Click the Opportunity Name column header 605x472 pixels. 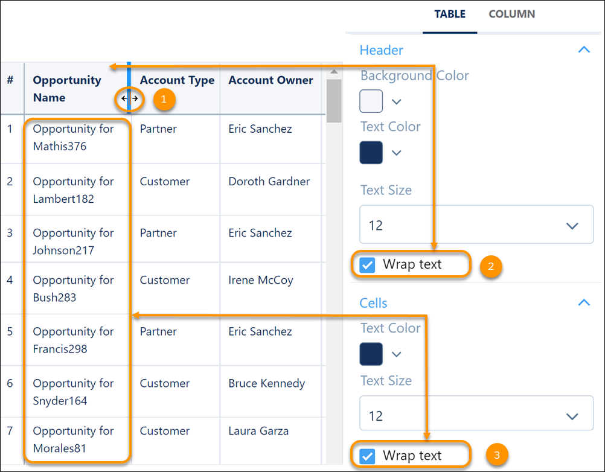click(66, 89)
